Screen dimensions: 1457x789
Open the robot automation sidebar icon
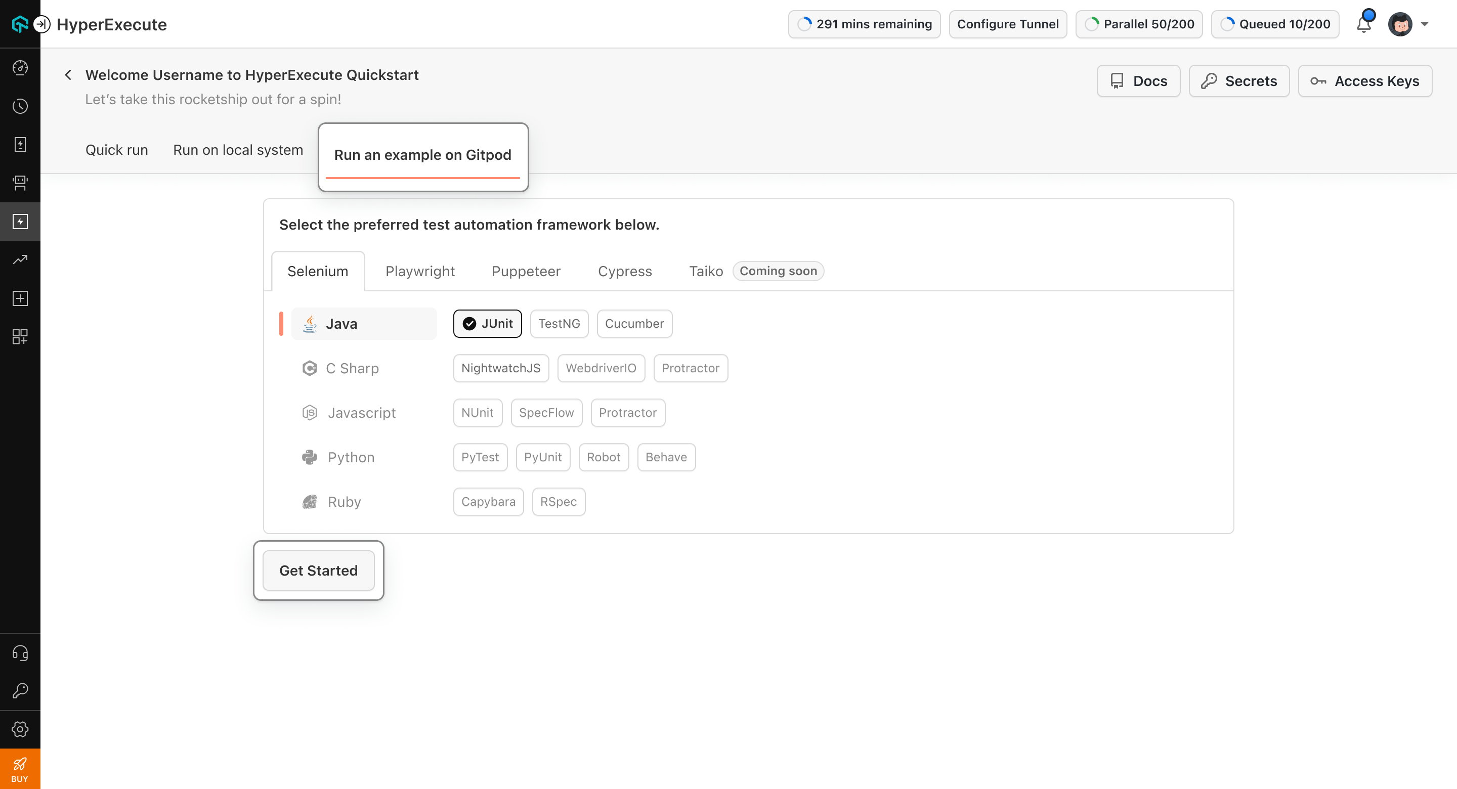(x=20, y=183)
